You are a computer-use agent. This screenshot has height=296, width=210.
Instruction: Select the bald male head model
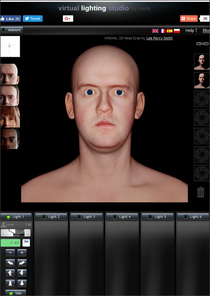(x=10, y=74)
